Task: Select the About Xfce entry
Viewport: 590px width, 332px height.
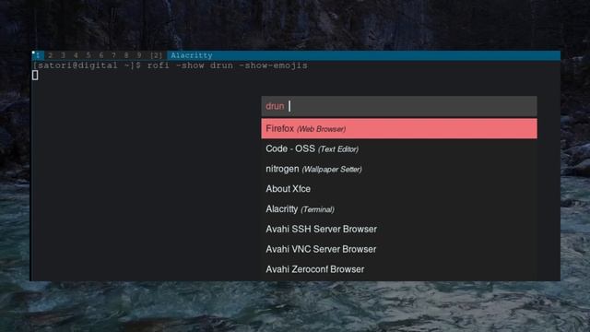Action: [399, 189]
